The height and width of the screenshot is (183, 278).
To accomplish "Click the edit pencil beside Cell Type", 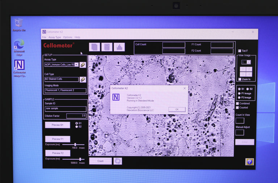I will 83,79.
